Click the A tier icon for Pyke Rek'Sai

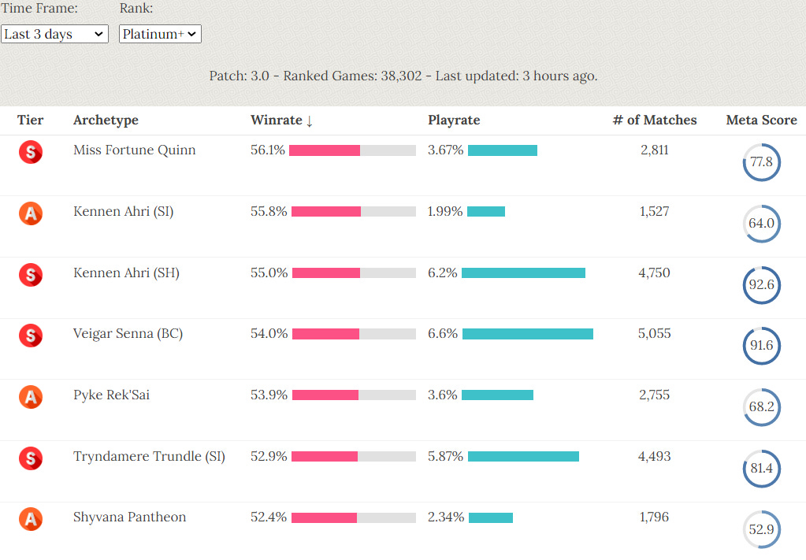tap(31, 397)
